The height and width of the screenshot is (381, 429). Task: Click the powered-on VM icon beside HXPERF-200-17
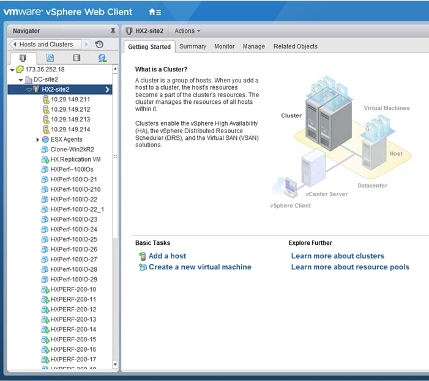coord(45,360)
